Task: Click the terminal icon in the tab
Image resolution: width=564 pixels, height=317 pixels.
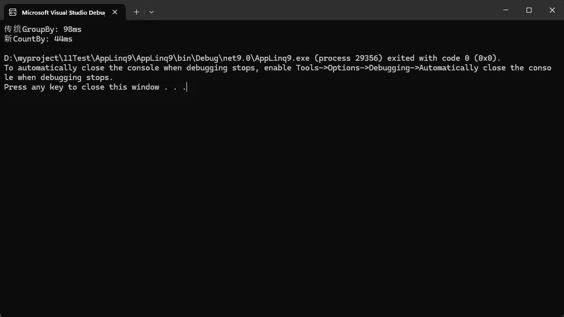Action: (x=13, y=12)
